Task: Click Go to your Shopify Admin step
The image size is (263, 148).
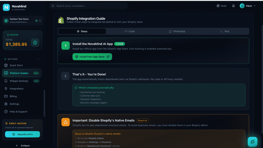Action: 89,138
